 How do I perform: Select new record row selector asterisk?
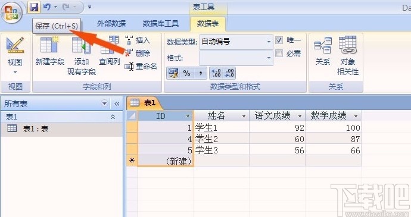(132, 161)
